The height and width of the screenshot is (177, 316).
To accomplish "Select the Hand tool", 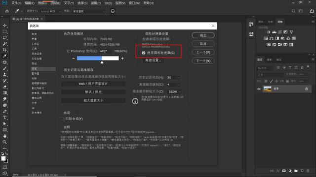I will [x=4, y=136].
